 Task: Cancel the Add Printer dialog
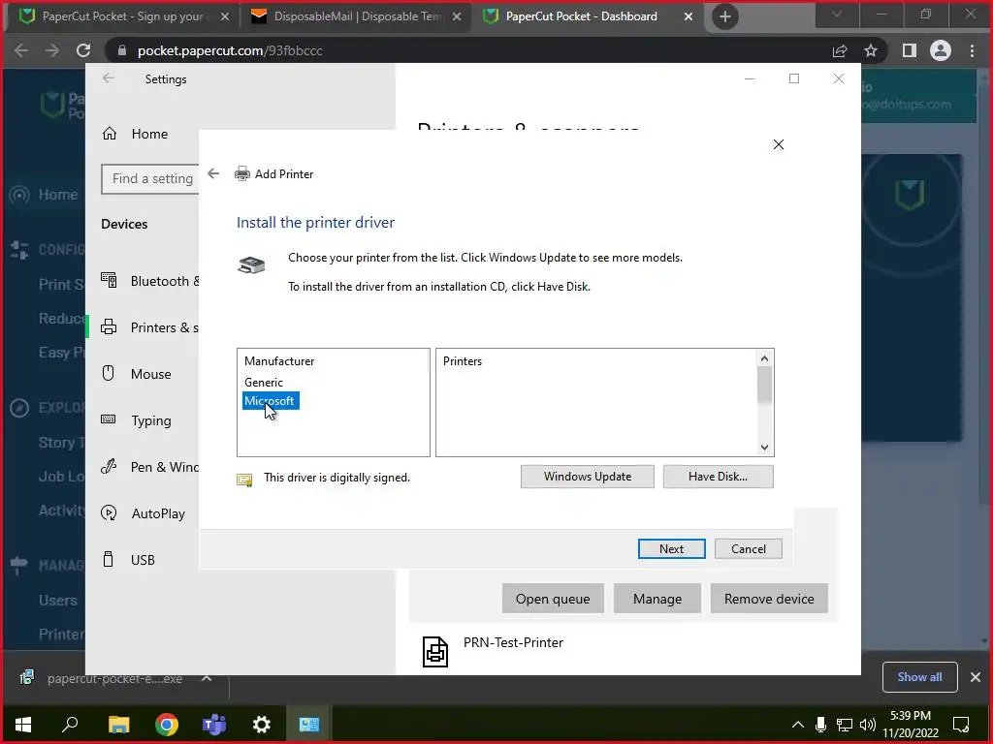click(748, 548)
